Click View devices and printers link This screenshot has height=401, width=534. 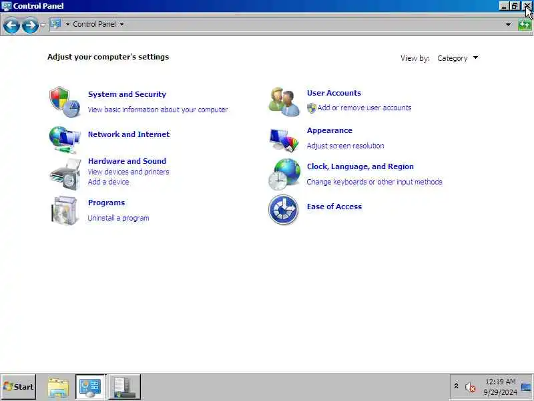coord(128,172)
